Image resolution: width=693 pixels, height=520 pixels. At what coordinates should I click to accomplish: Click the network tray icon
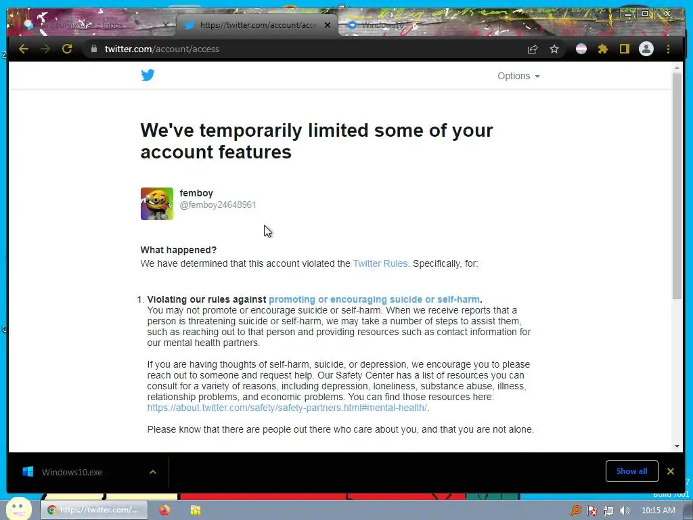click(608, 511)
